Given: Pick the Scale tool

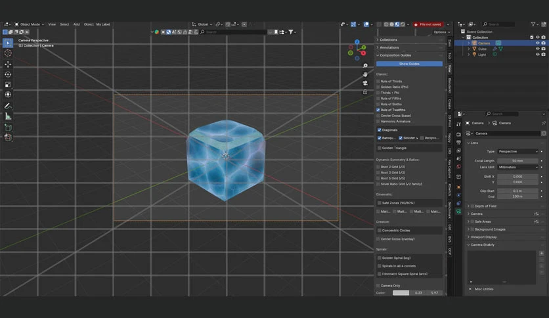Looking at the screenshot, I should click(8, 84).
